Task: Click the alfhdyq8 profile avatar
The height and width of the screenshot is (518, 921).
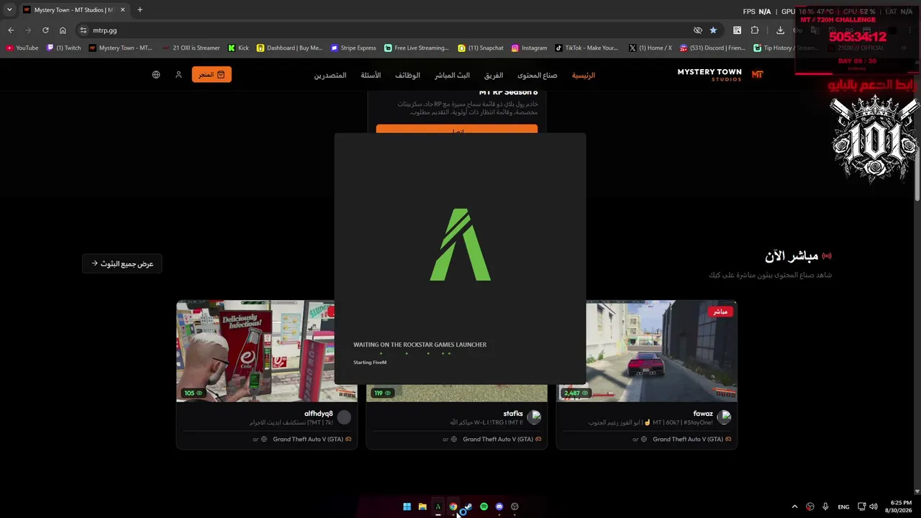Action: click(344, 417)
